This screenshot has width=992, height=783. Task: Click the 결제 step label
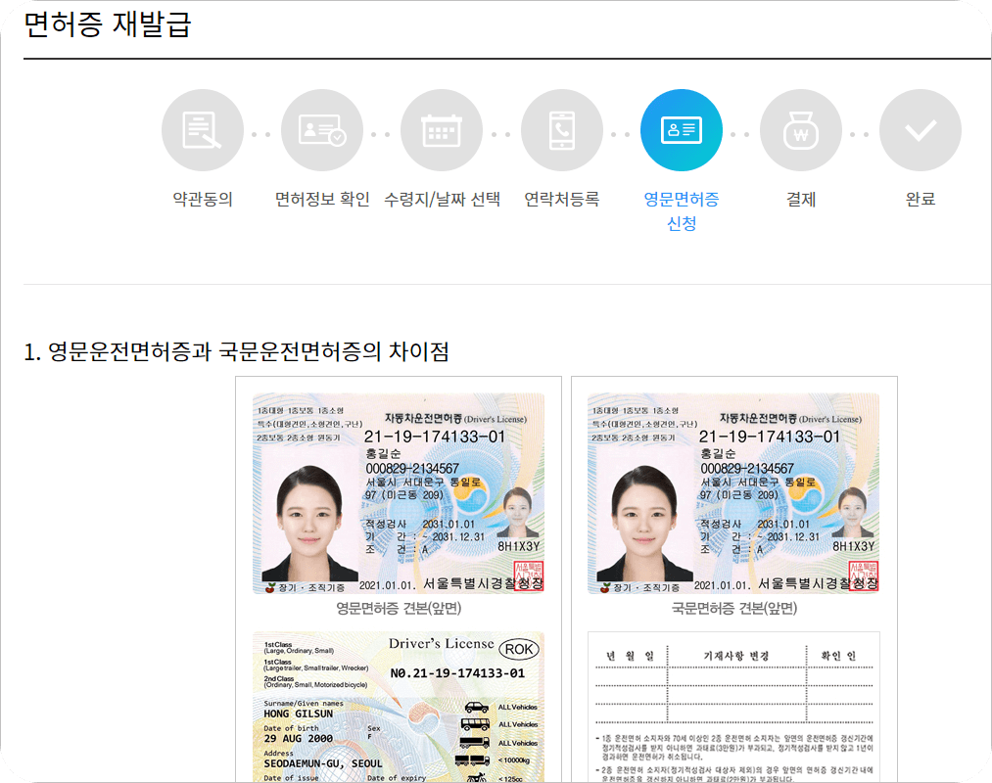(801, 200)
